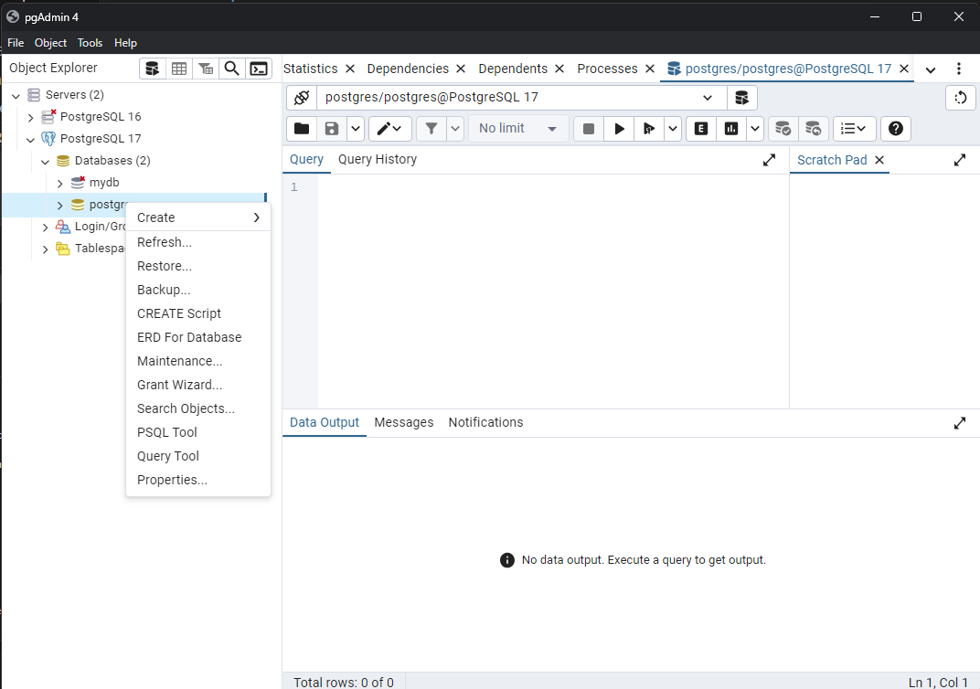
Task: Collapse the PostgreSQL 17 server node
Action: 31,139
